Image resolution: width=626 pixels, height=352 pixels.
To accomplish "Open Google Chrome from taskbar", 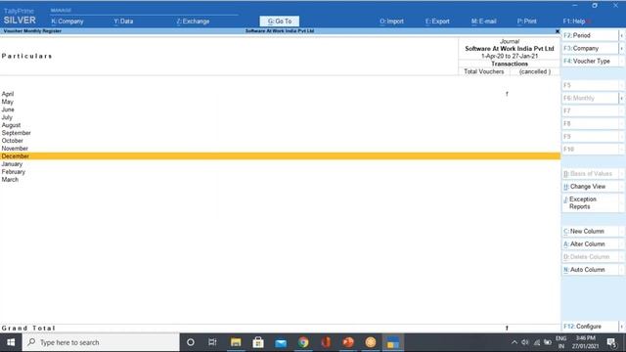I will click(x=303, y=342).
